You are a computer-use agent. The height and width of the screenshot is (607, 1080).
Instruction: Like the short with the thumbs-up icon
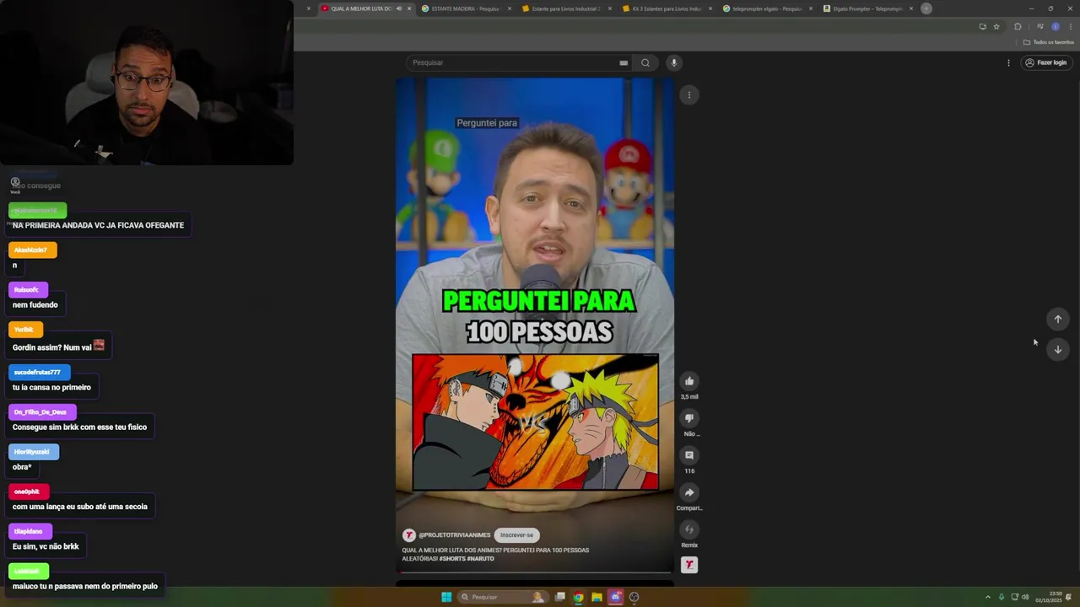coord(689,381)
